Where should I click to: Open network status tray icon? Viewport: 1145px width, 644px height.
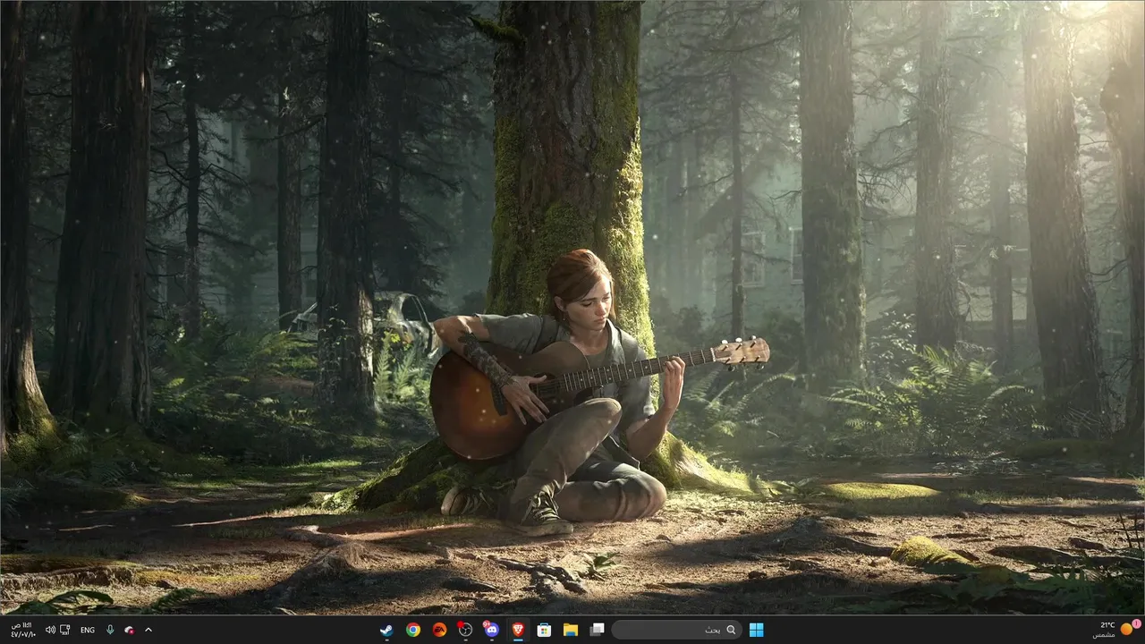pos(65,630)
